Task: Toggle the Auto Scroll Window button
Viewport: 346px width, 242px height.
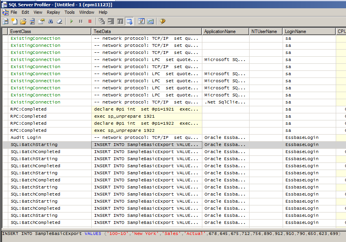Action: (x=129, y=21)
